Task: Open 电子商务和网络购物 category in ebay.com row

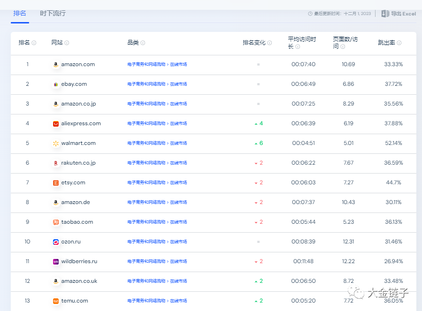Action: point(146,84)
